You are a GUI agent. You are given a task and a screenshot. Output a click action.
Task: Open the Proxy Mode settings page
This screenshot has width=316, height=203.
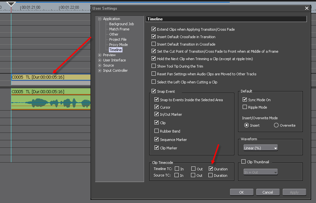tap(118, 45)
